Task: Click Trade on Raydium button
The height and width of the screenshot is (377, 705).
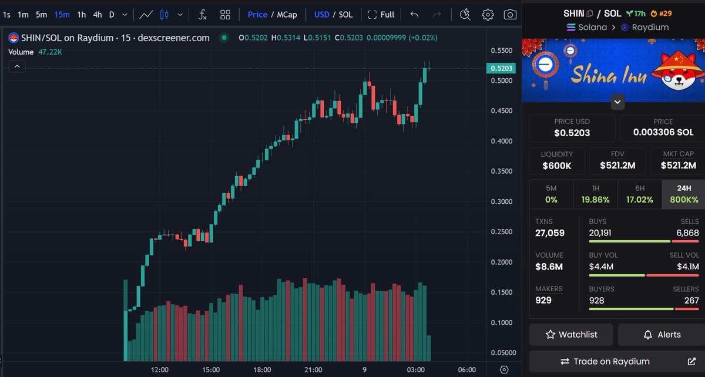Action: pos(605,362)
